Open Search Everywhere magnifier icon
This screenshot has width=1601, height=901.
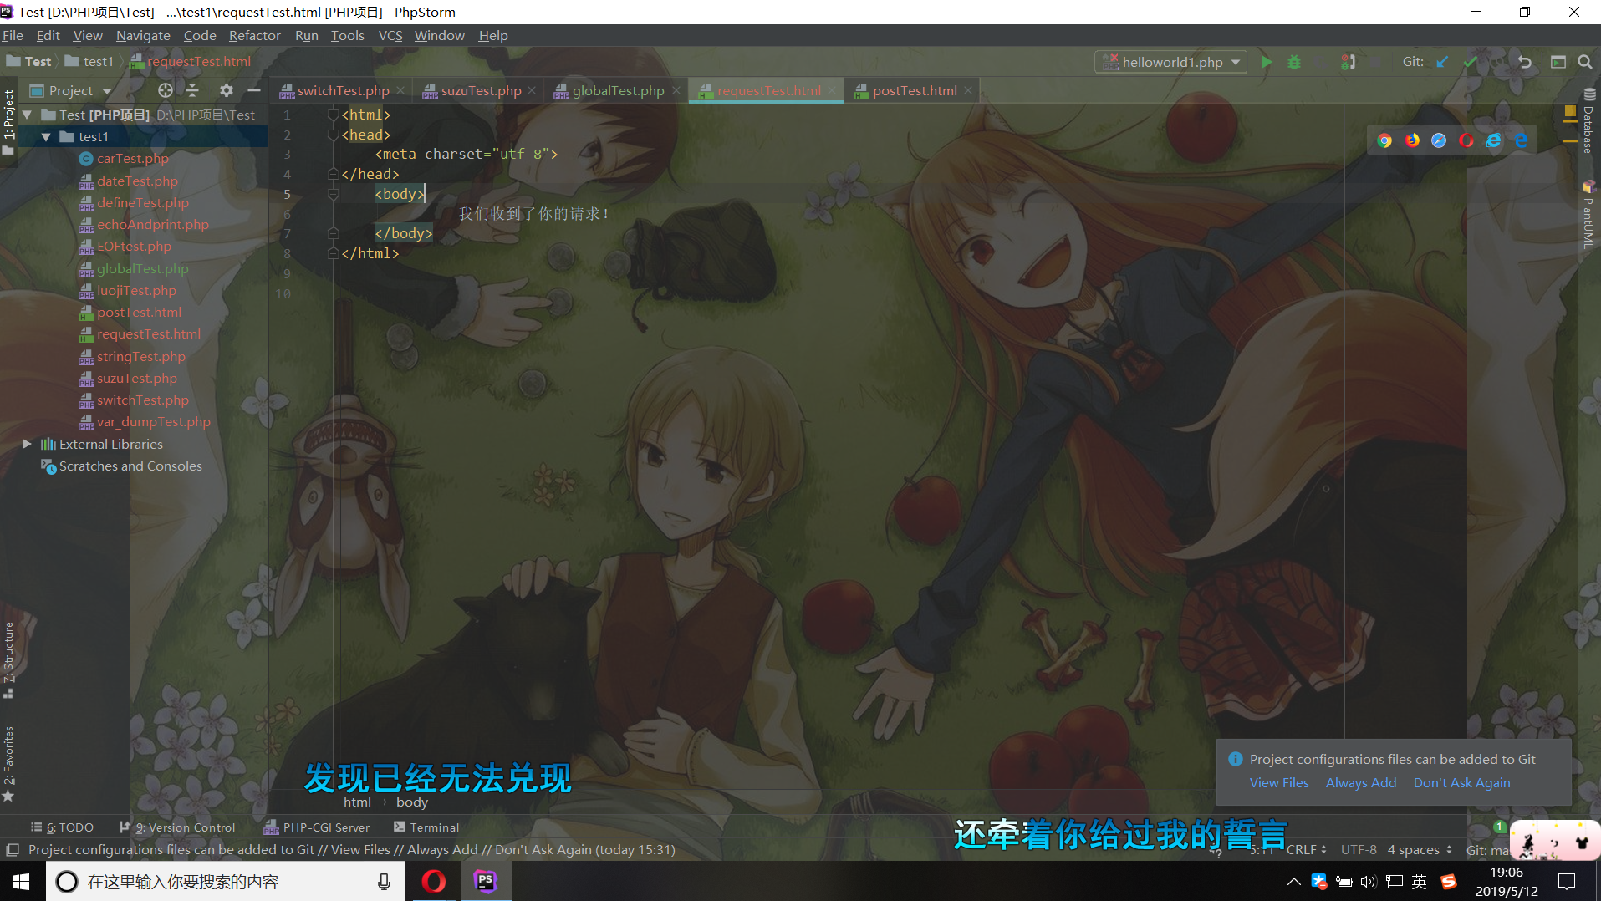click(1584, 62)
